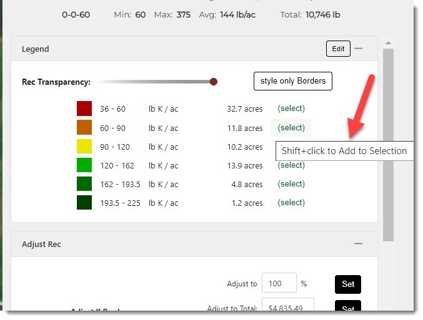The width and height of the screenshot is (423, 320).
Task: Click the 162 - 193.5 color swatch
Action: (84, 184)
